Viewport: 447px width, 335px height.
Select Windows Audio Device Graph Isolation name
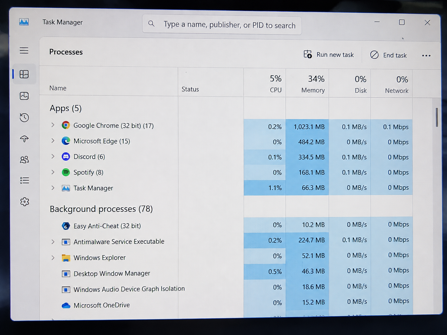pyautogui.click(x=129, y=289)
